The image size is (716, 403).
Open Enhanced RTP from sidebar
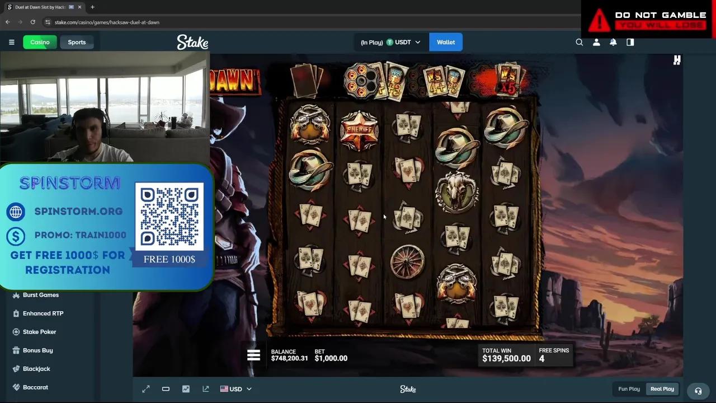point(43,313)
